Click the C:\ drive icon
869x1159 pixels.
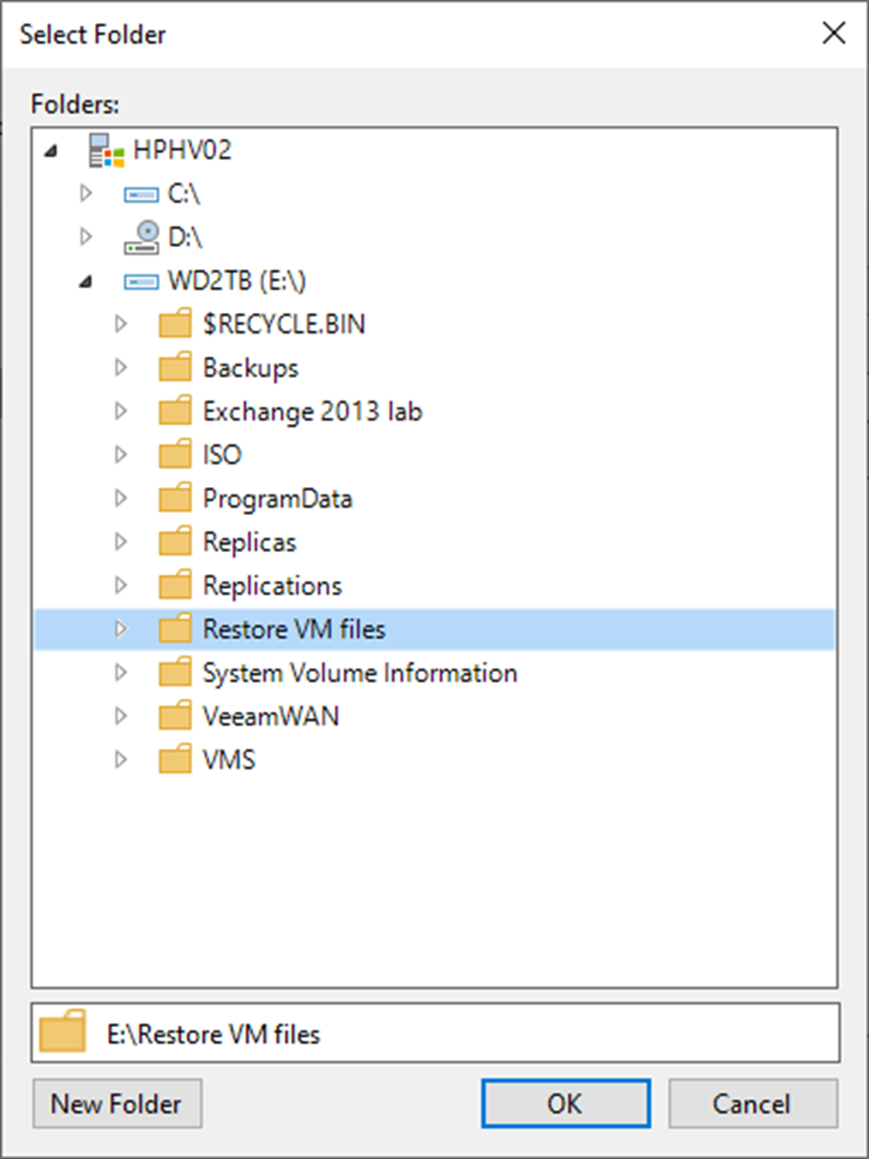(x=142, y=194)
